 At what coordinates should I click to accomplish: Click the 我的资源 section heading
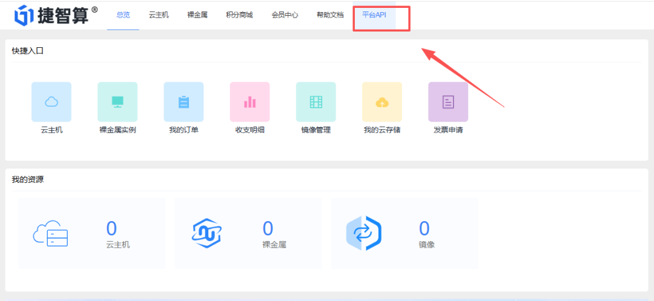click(27, 180)
